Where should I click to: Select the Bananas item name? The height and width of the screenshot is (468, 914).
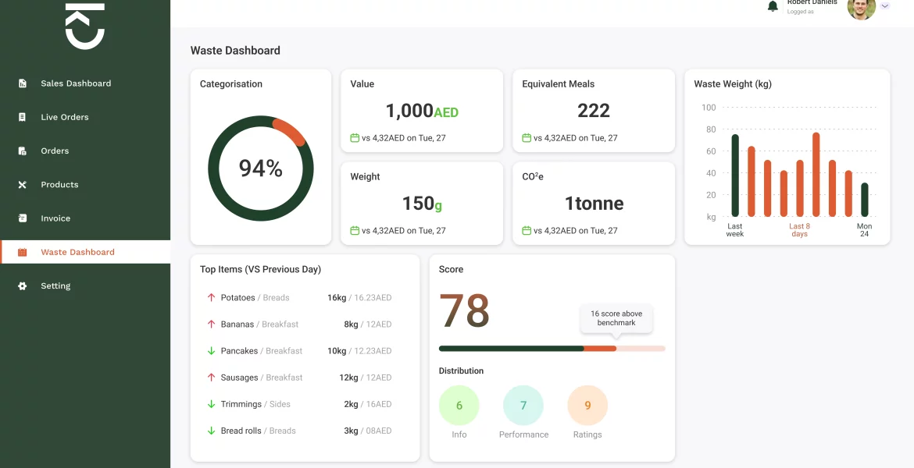tap(237, 324)
